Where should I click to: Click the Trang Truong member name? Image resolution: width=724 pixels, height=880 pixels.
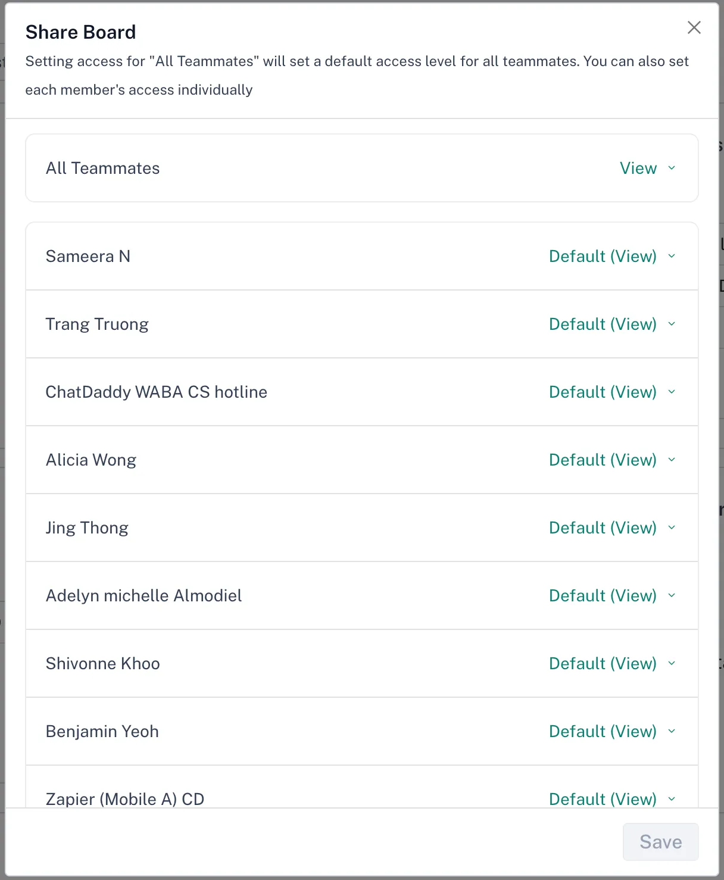tap(97, 324)
